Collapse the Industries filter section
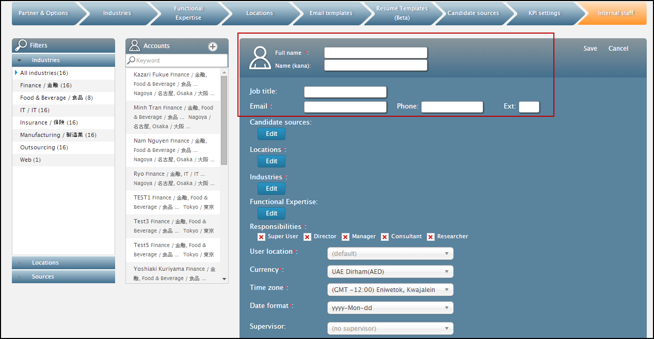Viewport: 654px width, 339px height. pyautogui.click(x=63, y=60)
